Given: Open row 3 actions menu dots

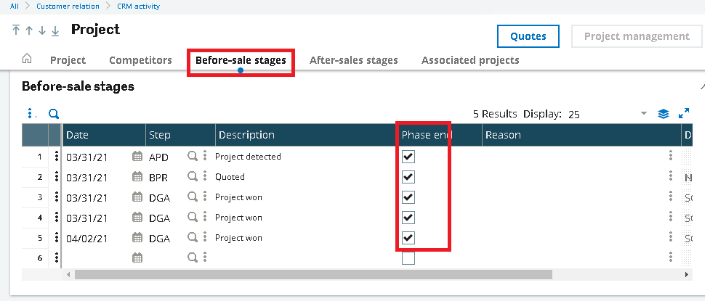Looking at the screenshot, I should click(56, 197).
